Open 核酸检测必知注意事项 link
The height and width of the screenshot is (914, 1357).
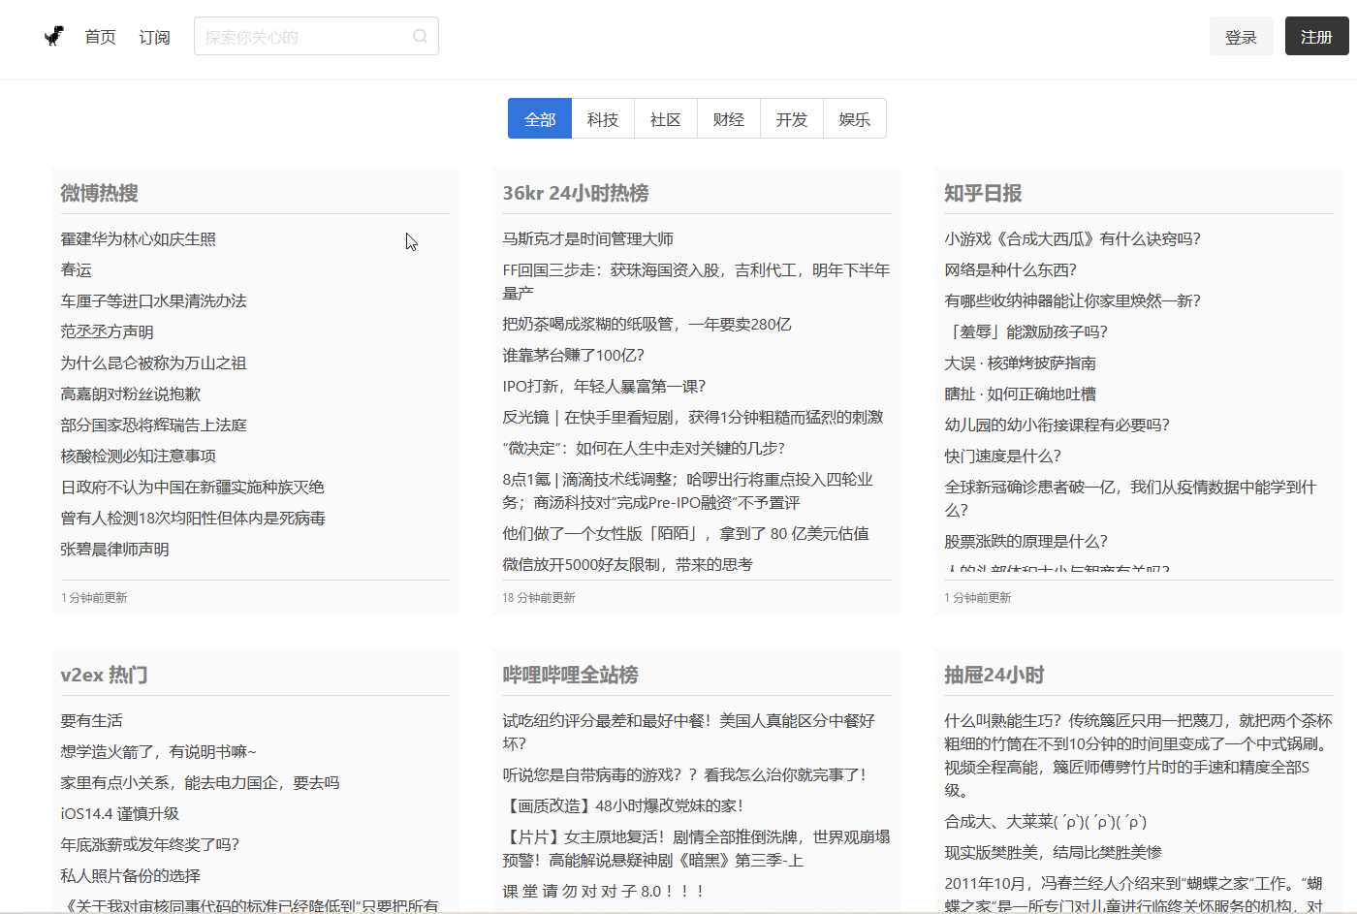(x=139, y=457)
